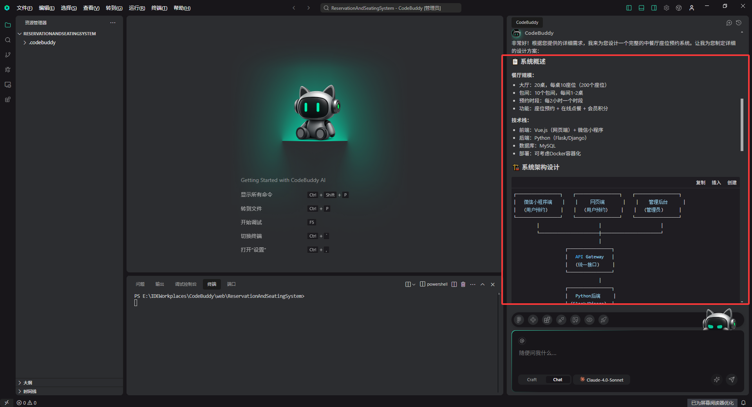Click the Figma integration icon
The height and width of the screenshot is (407, 752).
click(519, 320)
